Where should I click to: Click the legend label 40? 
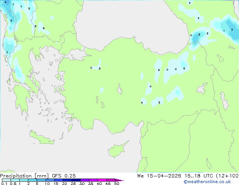click(99, 183)
